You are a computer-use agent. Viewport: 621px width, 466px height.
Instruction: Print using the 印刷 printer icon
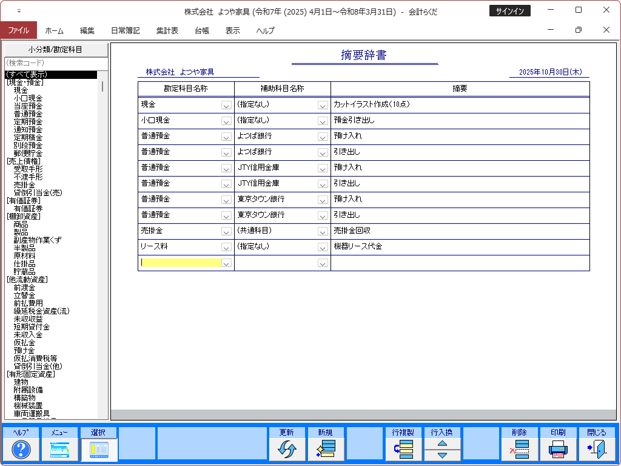tap(558, 450)
